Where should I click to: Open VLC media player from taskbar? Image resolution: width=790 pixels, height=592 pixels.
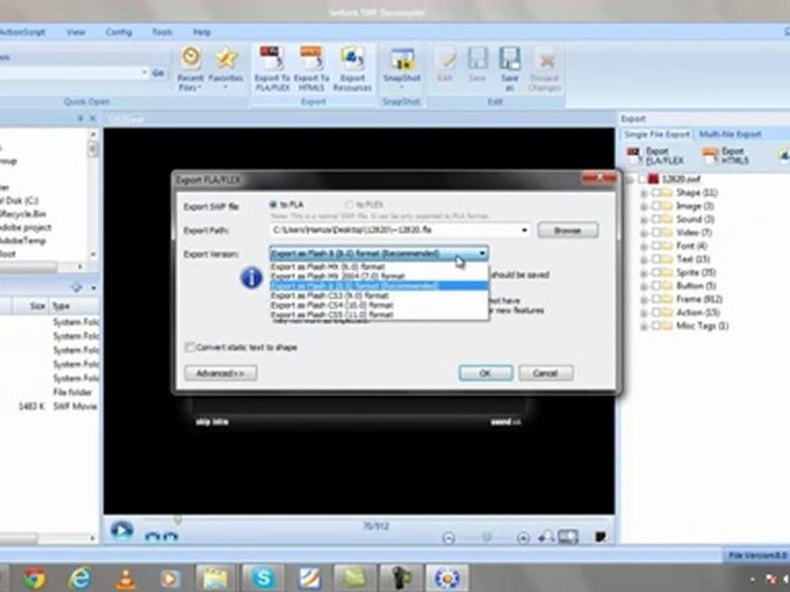pos(126,578)
